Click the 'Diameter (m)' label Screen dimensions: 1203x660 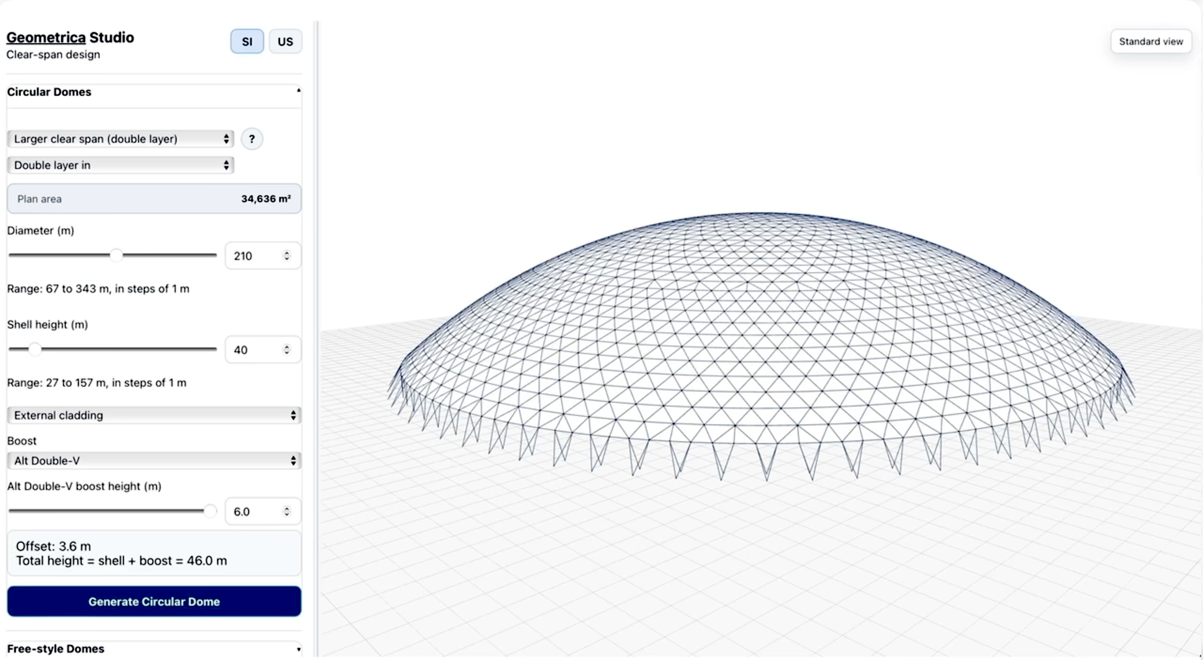pos(40,231)
